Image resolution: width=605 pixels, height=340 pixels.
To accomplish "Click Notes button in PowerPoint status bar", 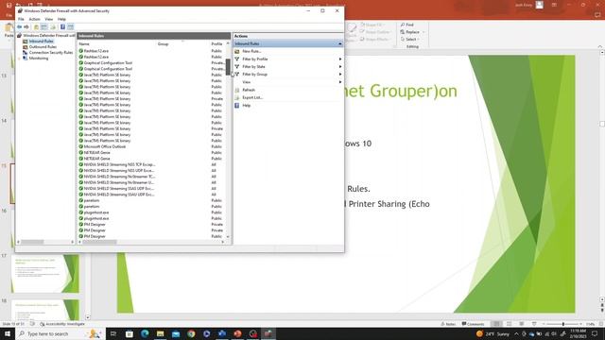I will pyautogui.click(x=448, y=324).
